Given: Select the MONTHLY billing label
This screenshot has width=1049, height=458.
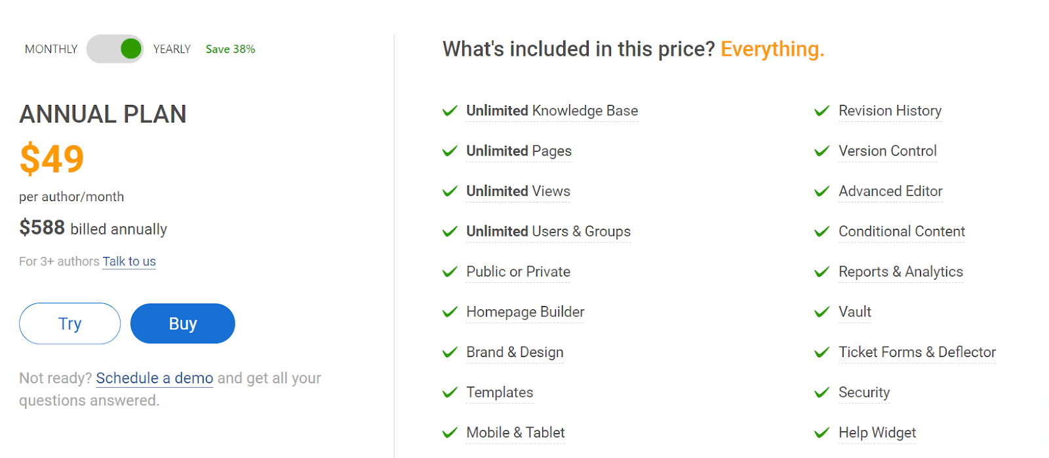Looking at the screenshot, I should point(51,49).
